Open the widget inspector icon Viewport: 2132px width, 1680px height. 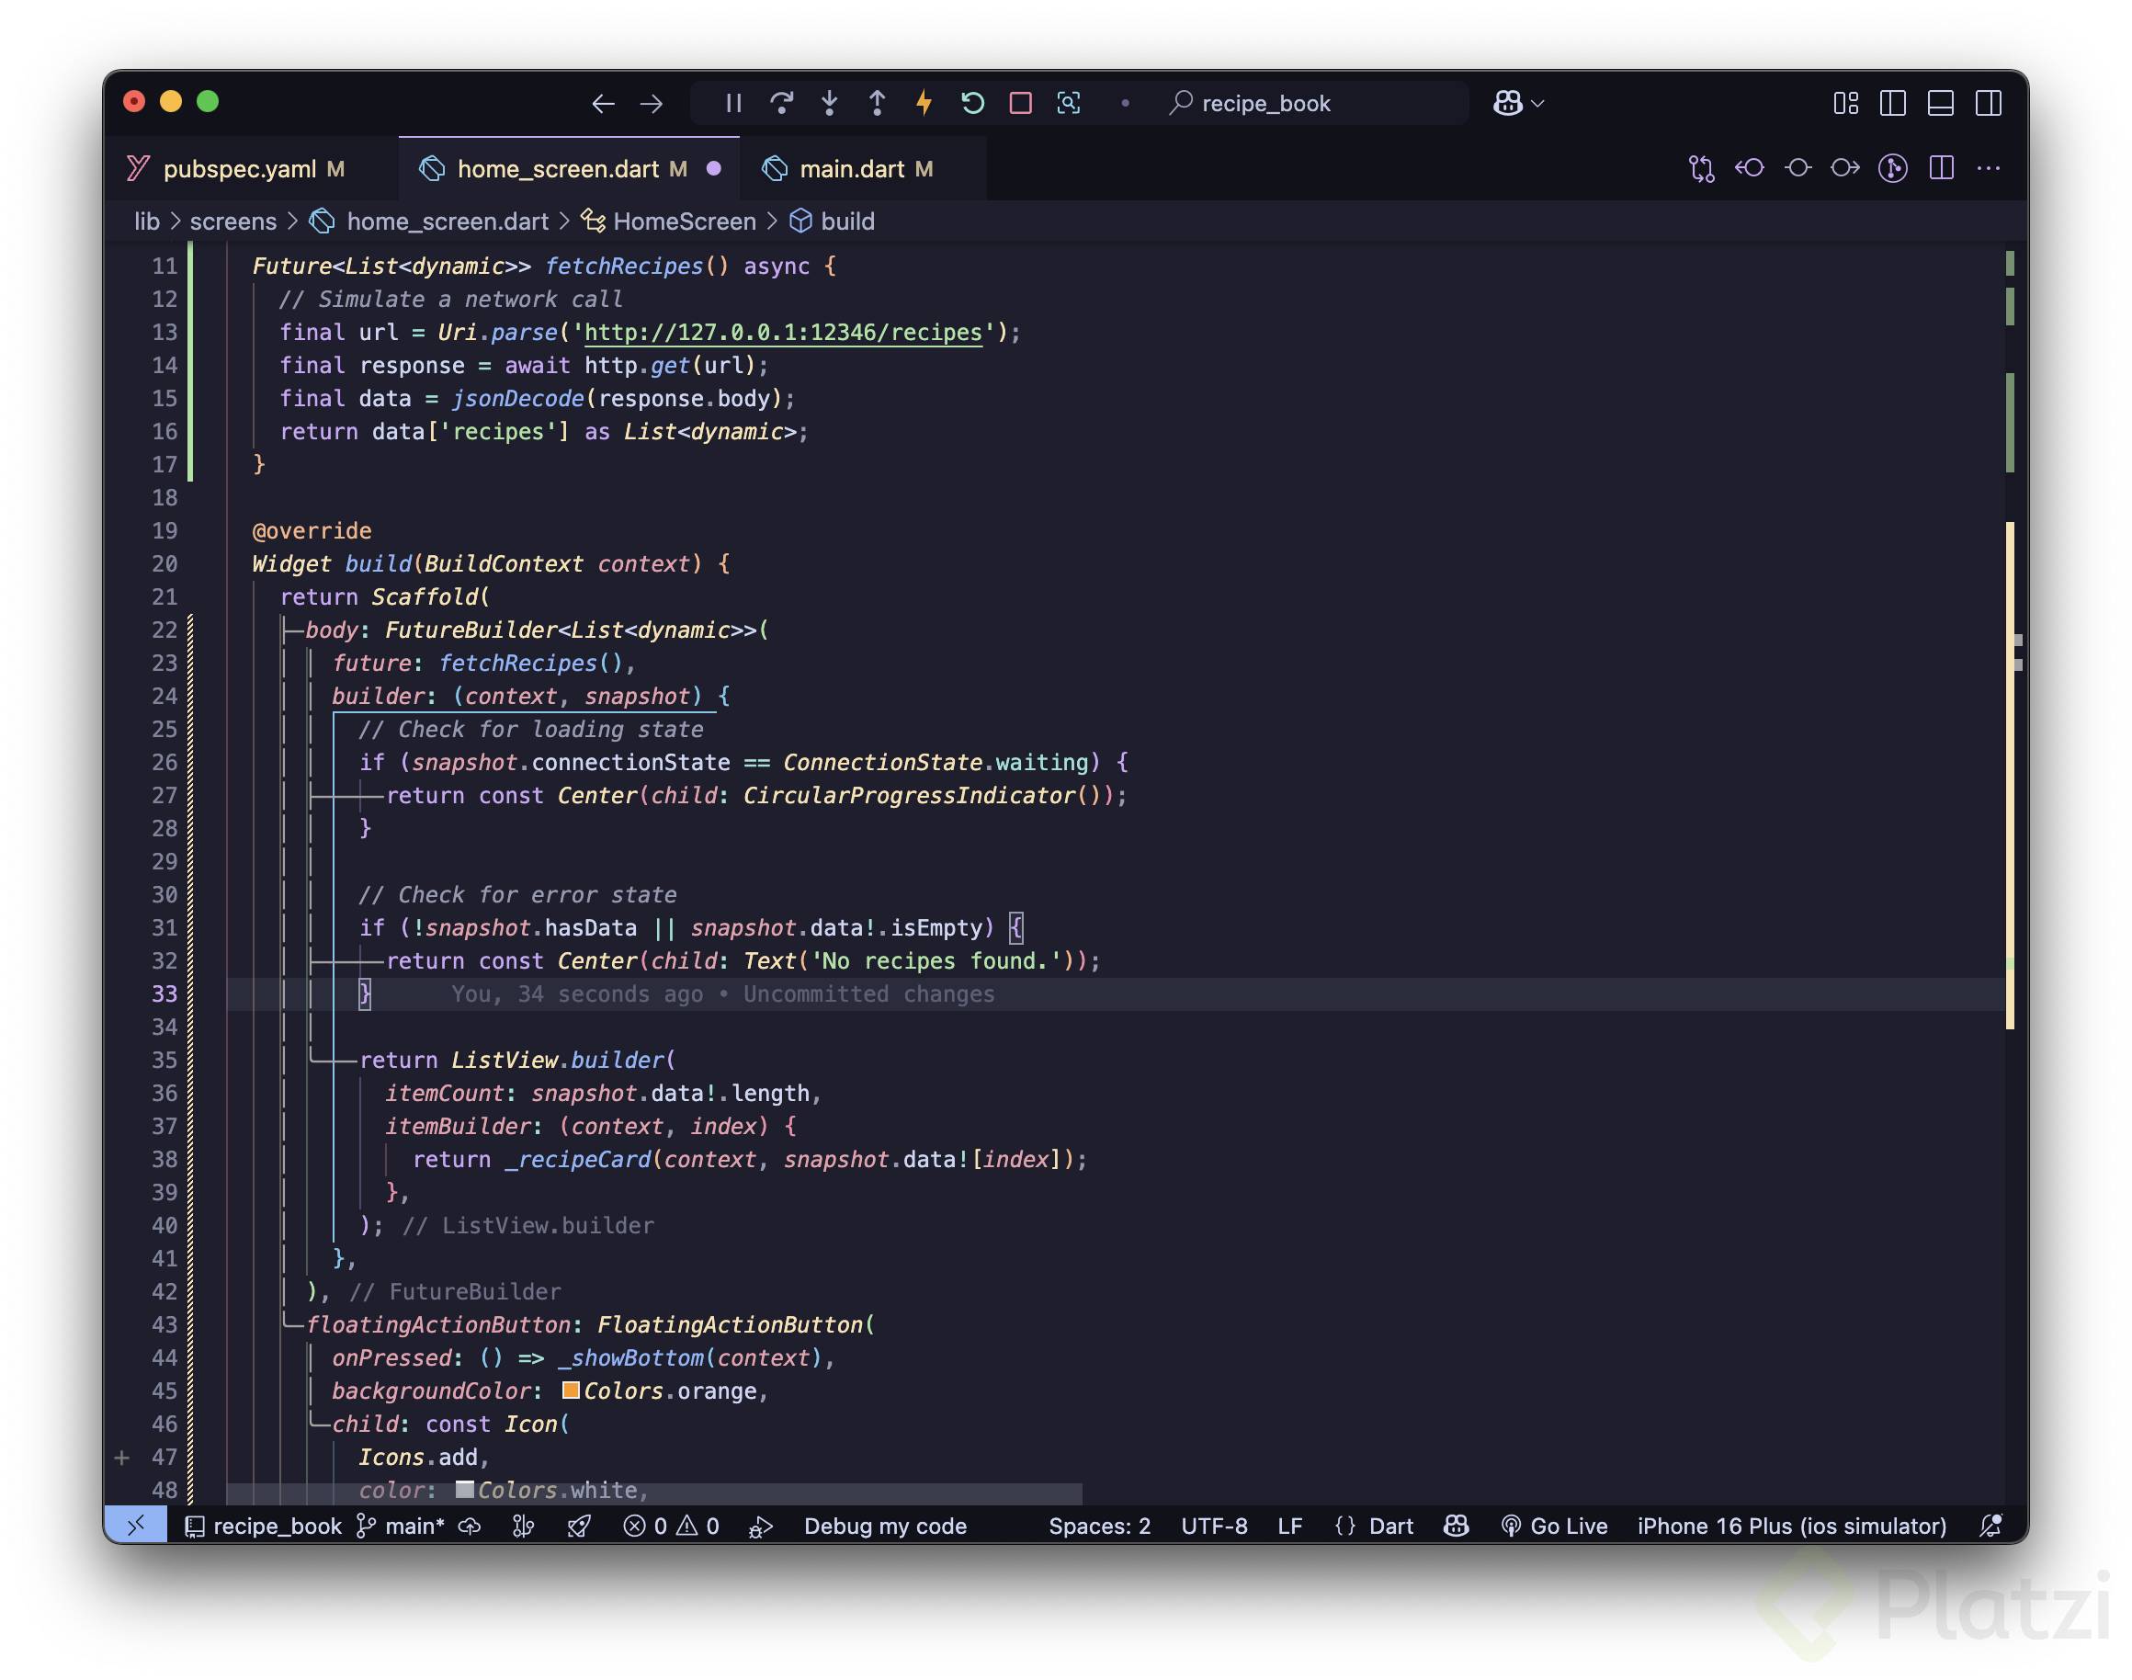tap(1068, 103)
